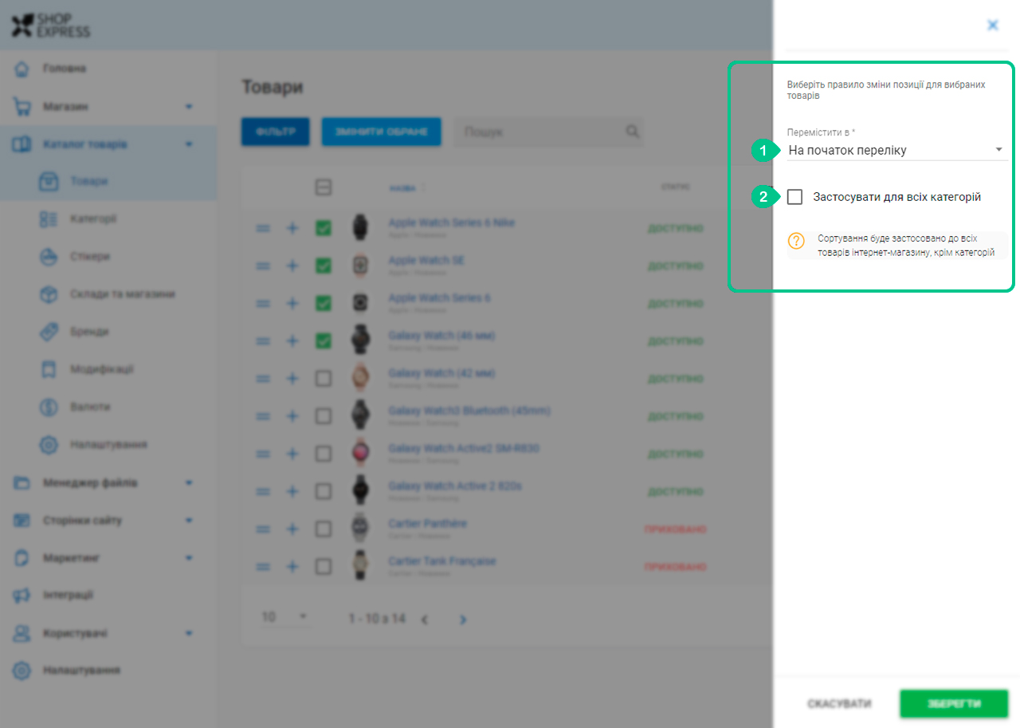1020x728 pixels.
Task: Collapse the Каталог товарів menu arrow
Action: tap(189, 144)
